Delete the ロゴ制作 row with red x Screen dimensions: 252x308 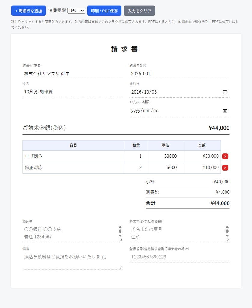225,156
